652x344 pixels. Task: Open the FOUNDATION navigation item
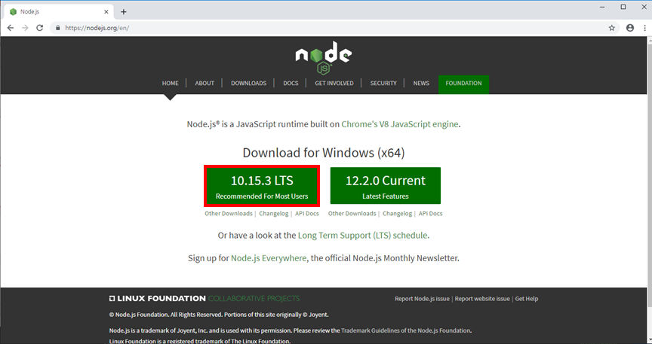pyautogui.click(x=463, y=83)
